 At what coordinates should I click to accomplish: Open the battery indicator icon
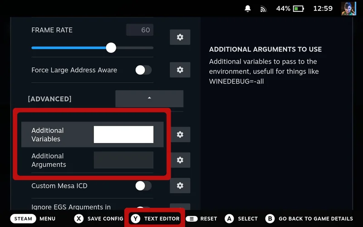299,9
